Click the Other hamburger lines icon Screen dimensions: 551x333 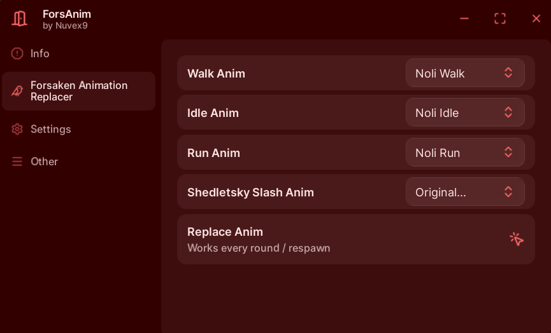17,161
